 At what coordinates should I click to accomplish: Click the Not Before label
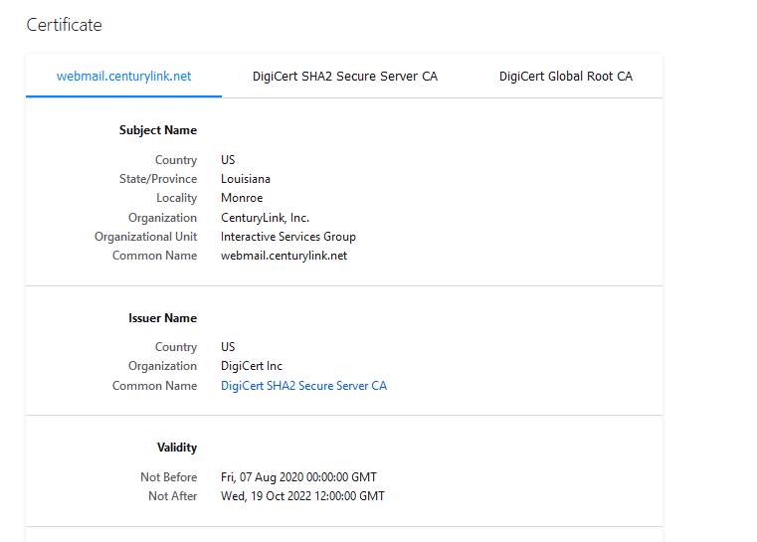tap(169, 477)
